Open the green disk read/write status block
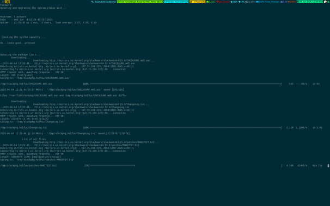The height and width of the screenshot is (206, 330). (x=140, y=2)
